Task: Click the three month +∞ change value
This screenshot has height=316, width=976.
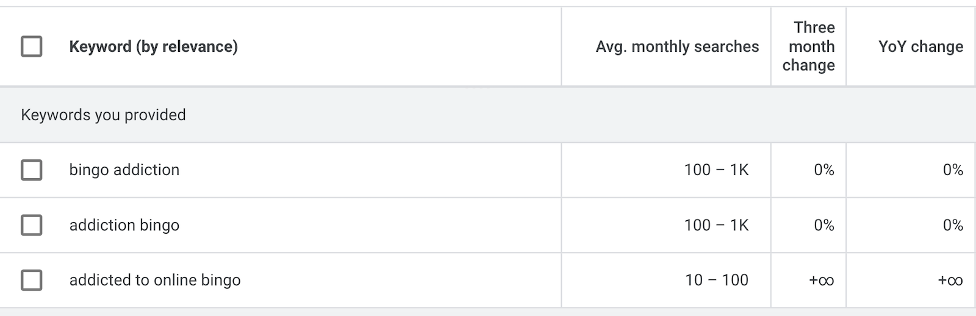Action: click(x=821, y=281)
